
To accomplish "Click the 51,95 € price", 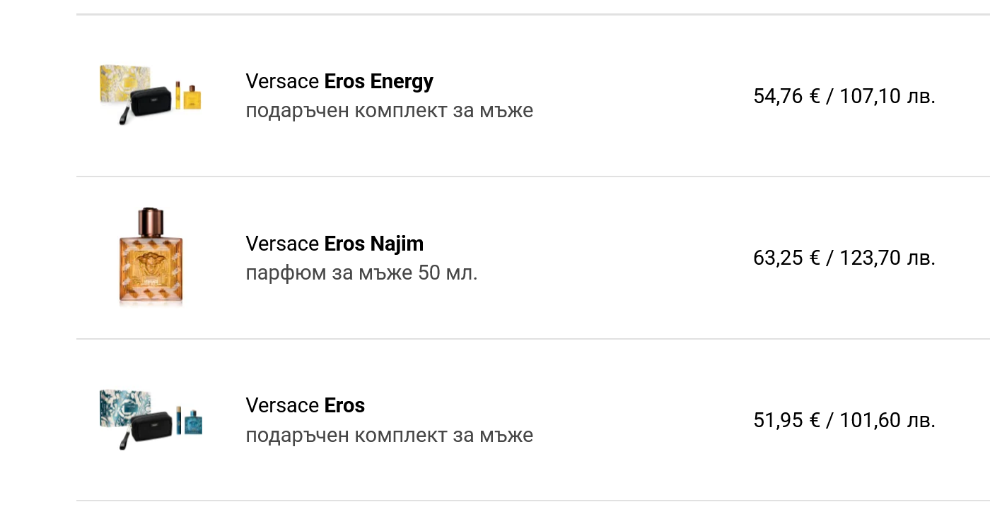I will click(786, 420).
